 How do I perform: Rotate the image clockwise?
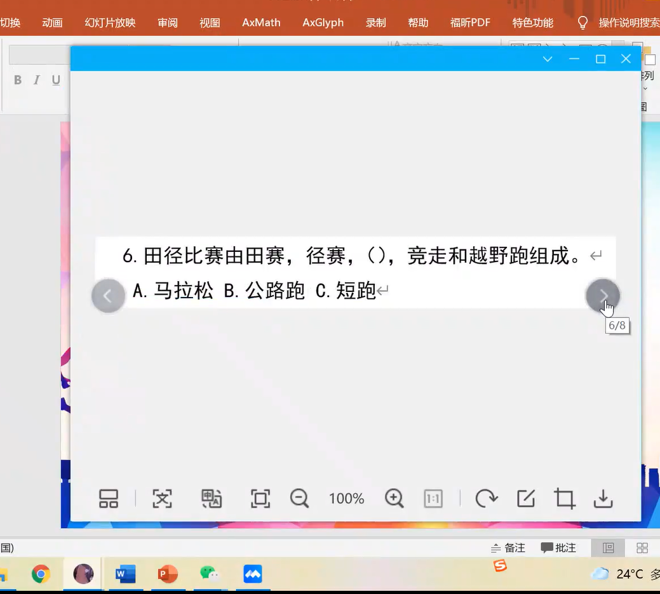[486, 498]
